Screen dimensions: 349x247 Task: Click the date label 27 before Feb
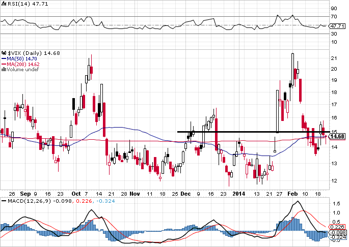point(279,194)
